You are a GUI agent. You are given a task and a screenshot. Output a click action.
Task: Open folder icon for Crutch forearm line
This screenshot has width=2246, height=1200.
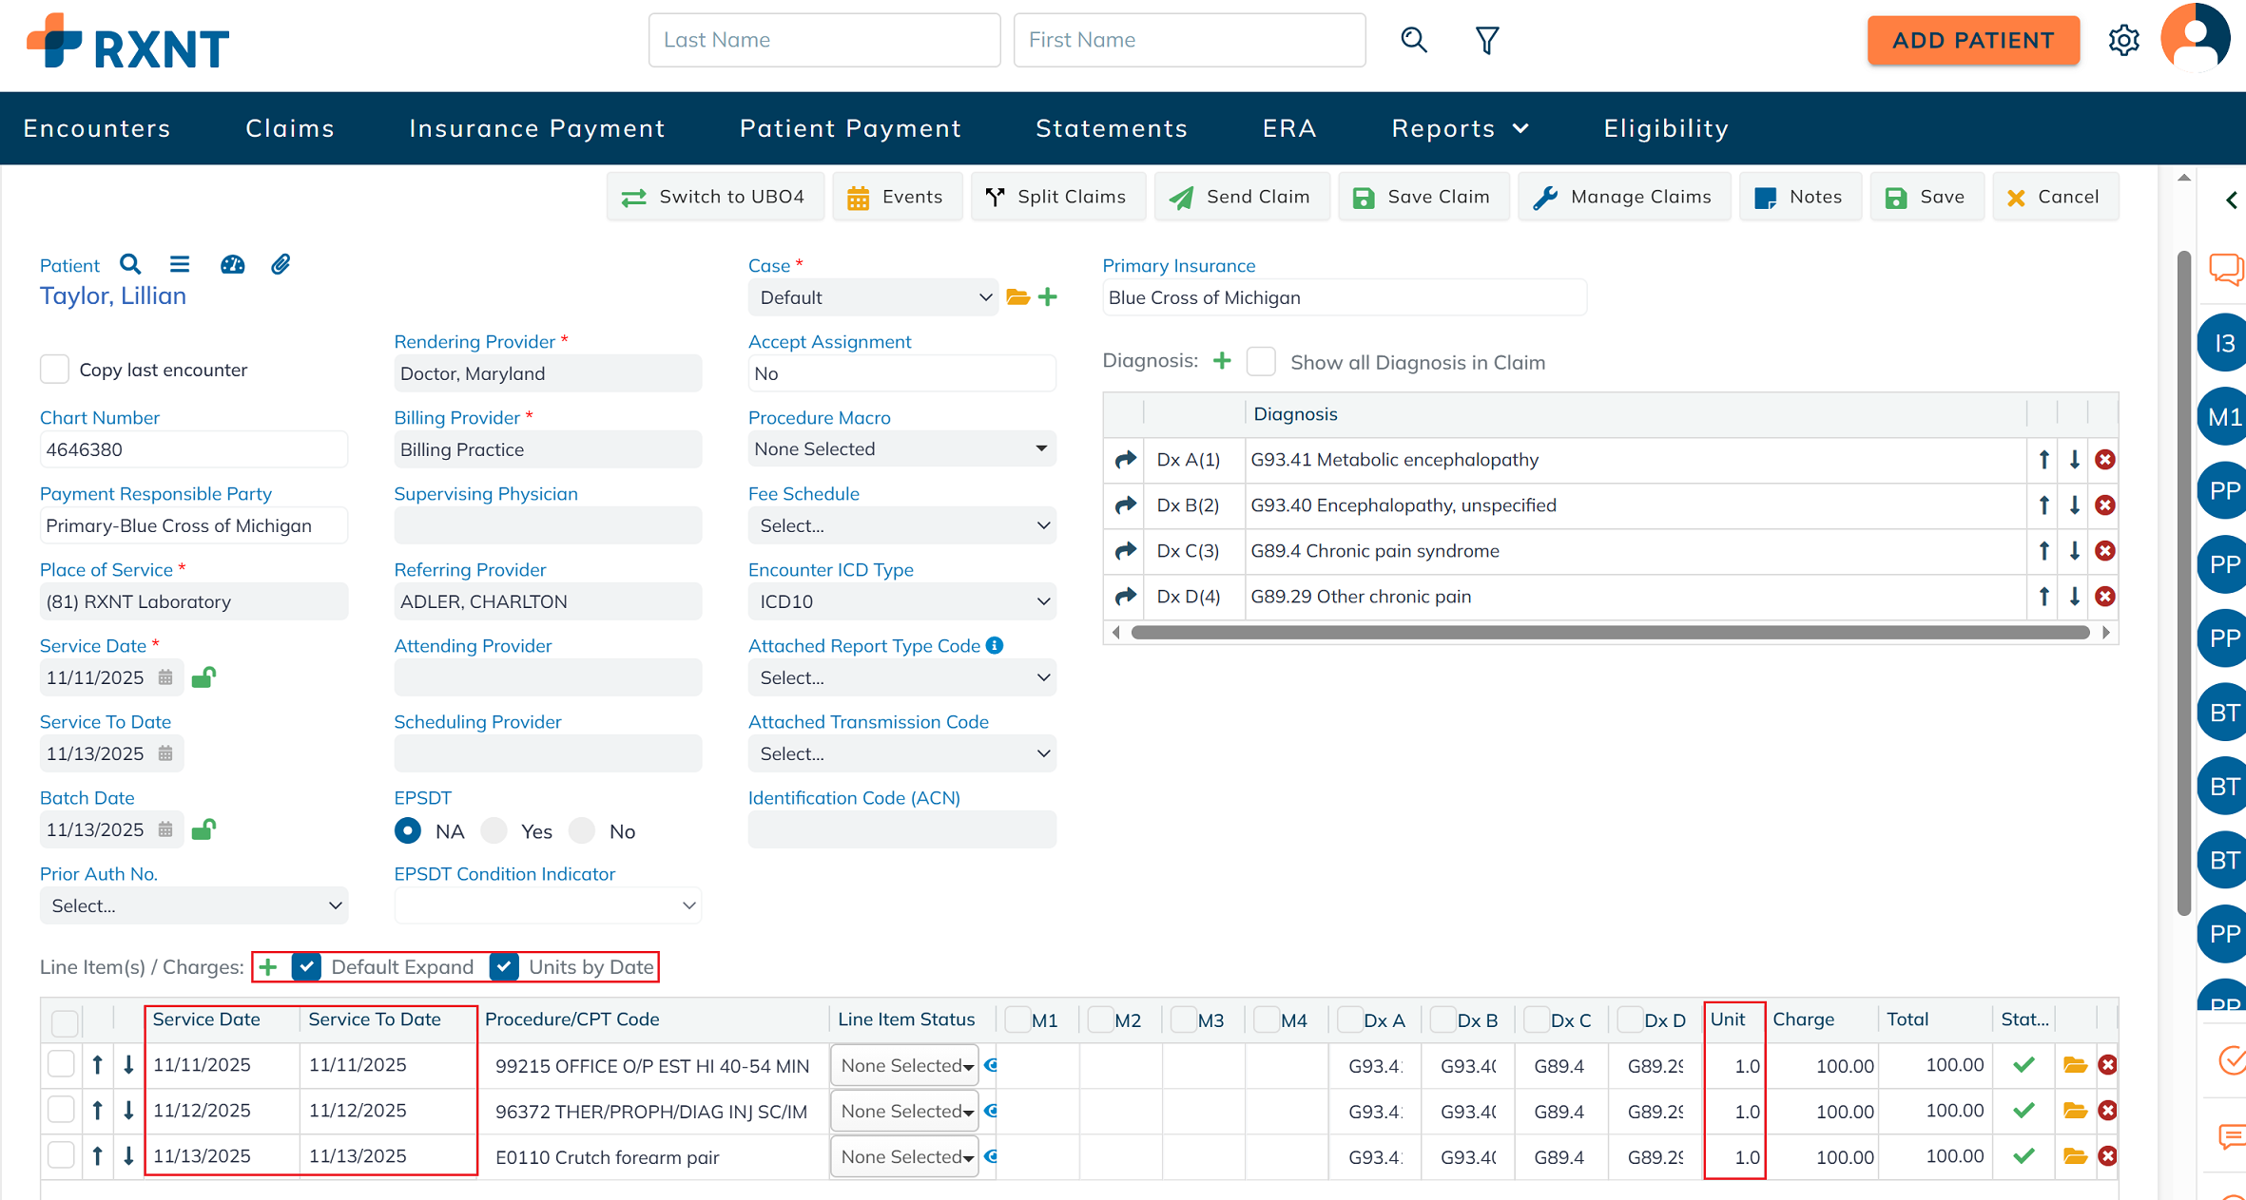2075,1156
